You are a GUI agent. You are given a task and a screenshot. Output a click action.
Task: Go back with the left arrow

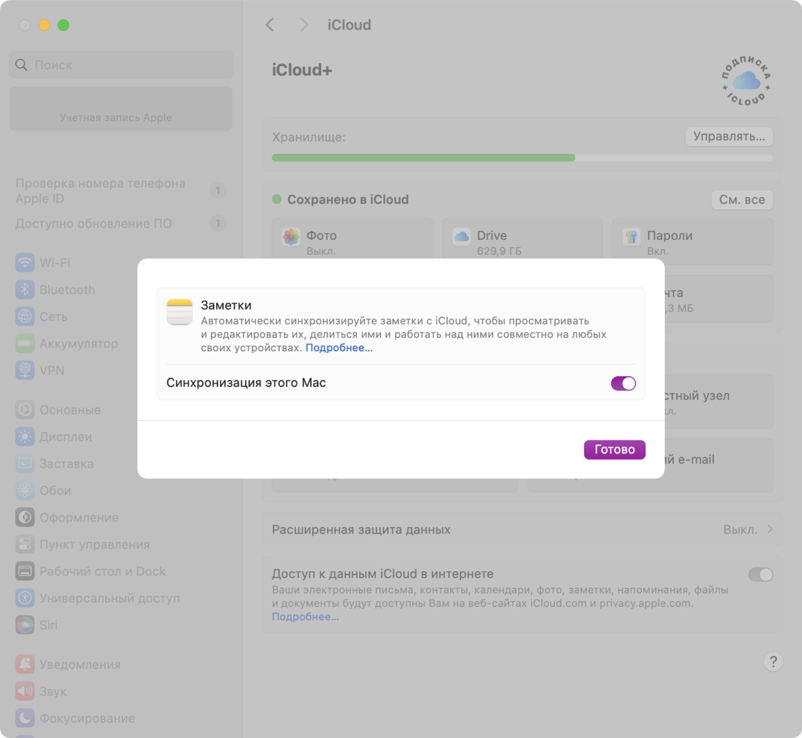(x=270, y=25)
